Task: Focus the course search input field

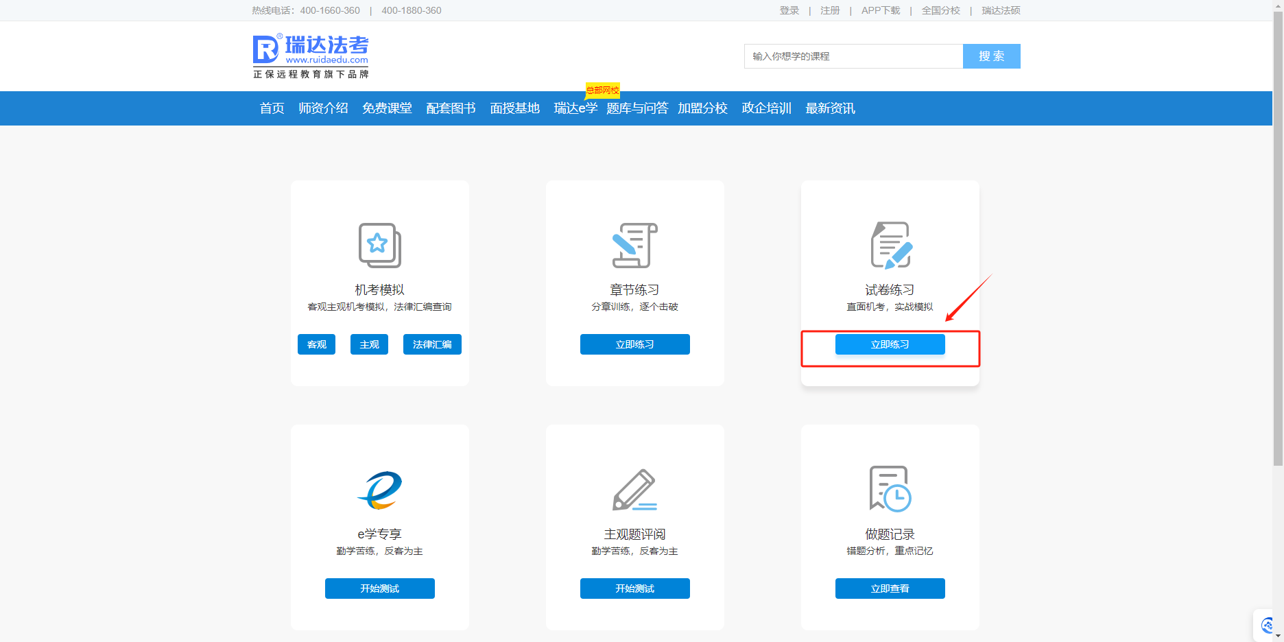Action: (853, 56)
